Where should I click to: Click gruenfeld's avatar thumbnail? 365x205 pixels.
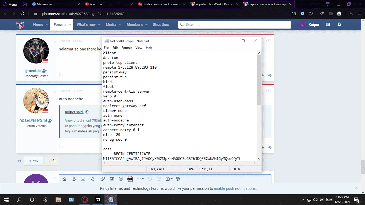[x=36, y=51]
